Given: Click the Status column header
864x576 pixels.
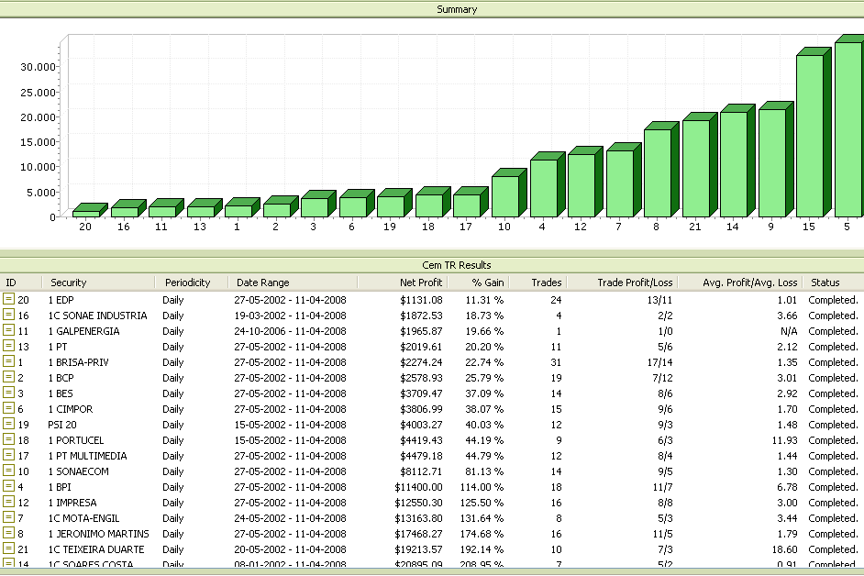Looking at the screenshot, I should [833, 282].
